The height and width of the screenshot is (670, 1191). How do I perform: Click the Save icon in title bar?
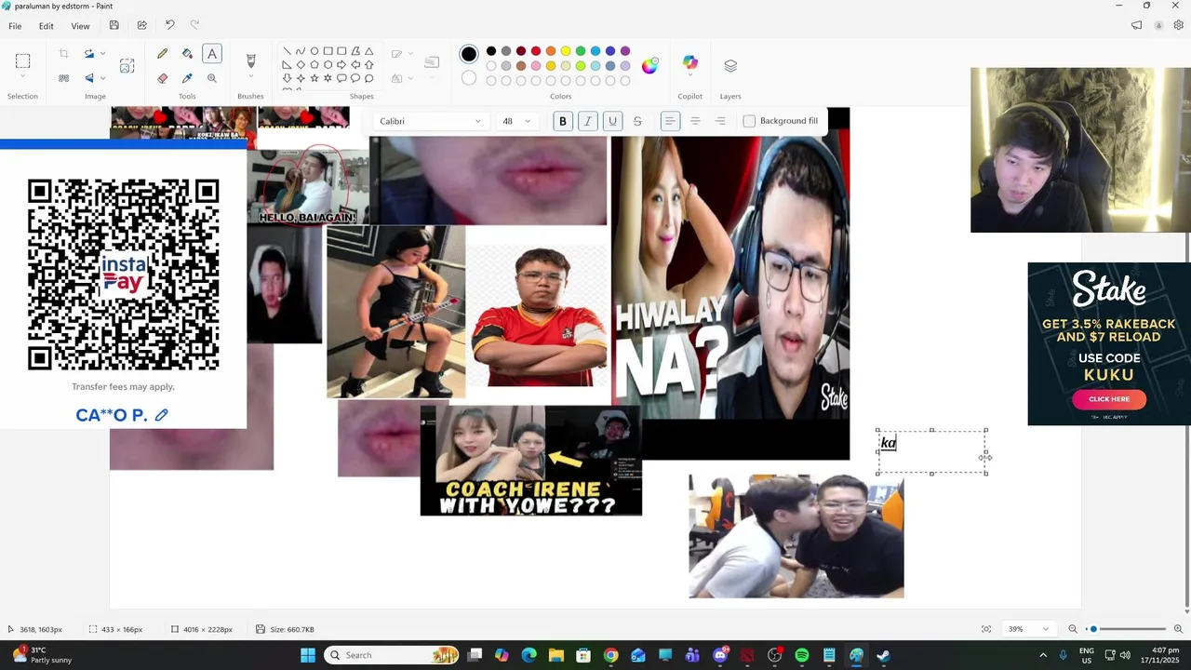[114, 26]
